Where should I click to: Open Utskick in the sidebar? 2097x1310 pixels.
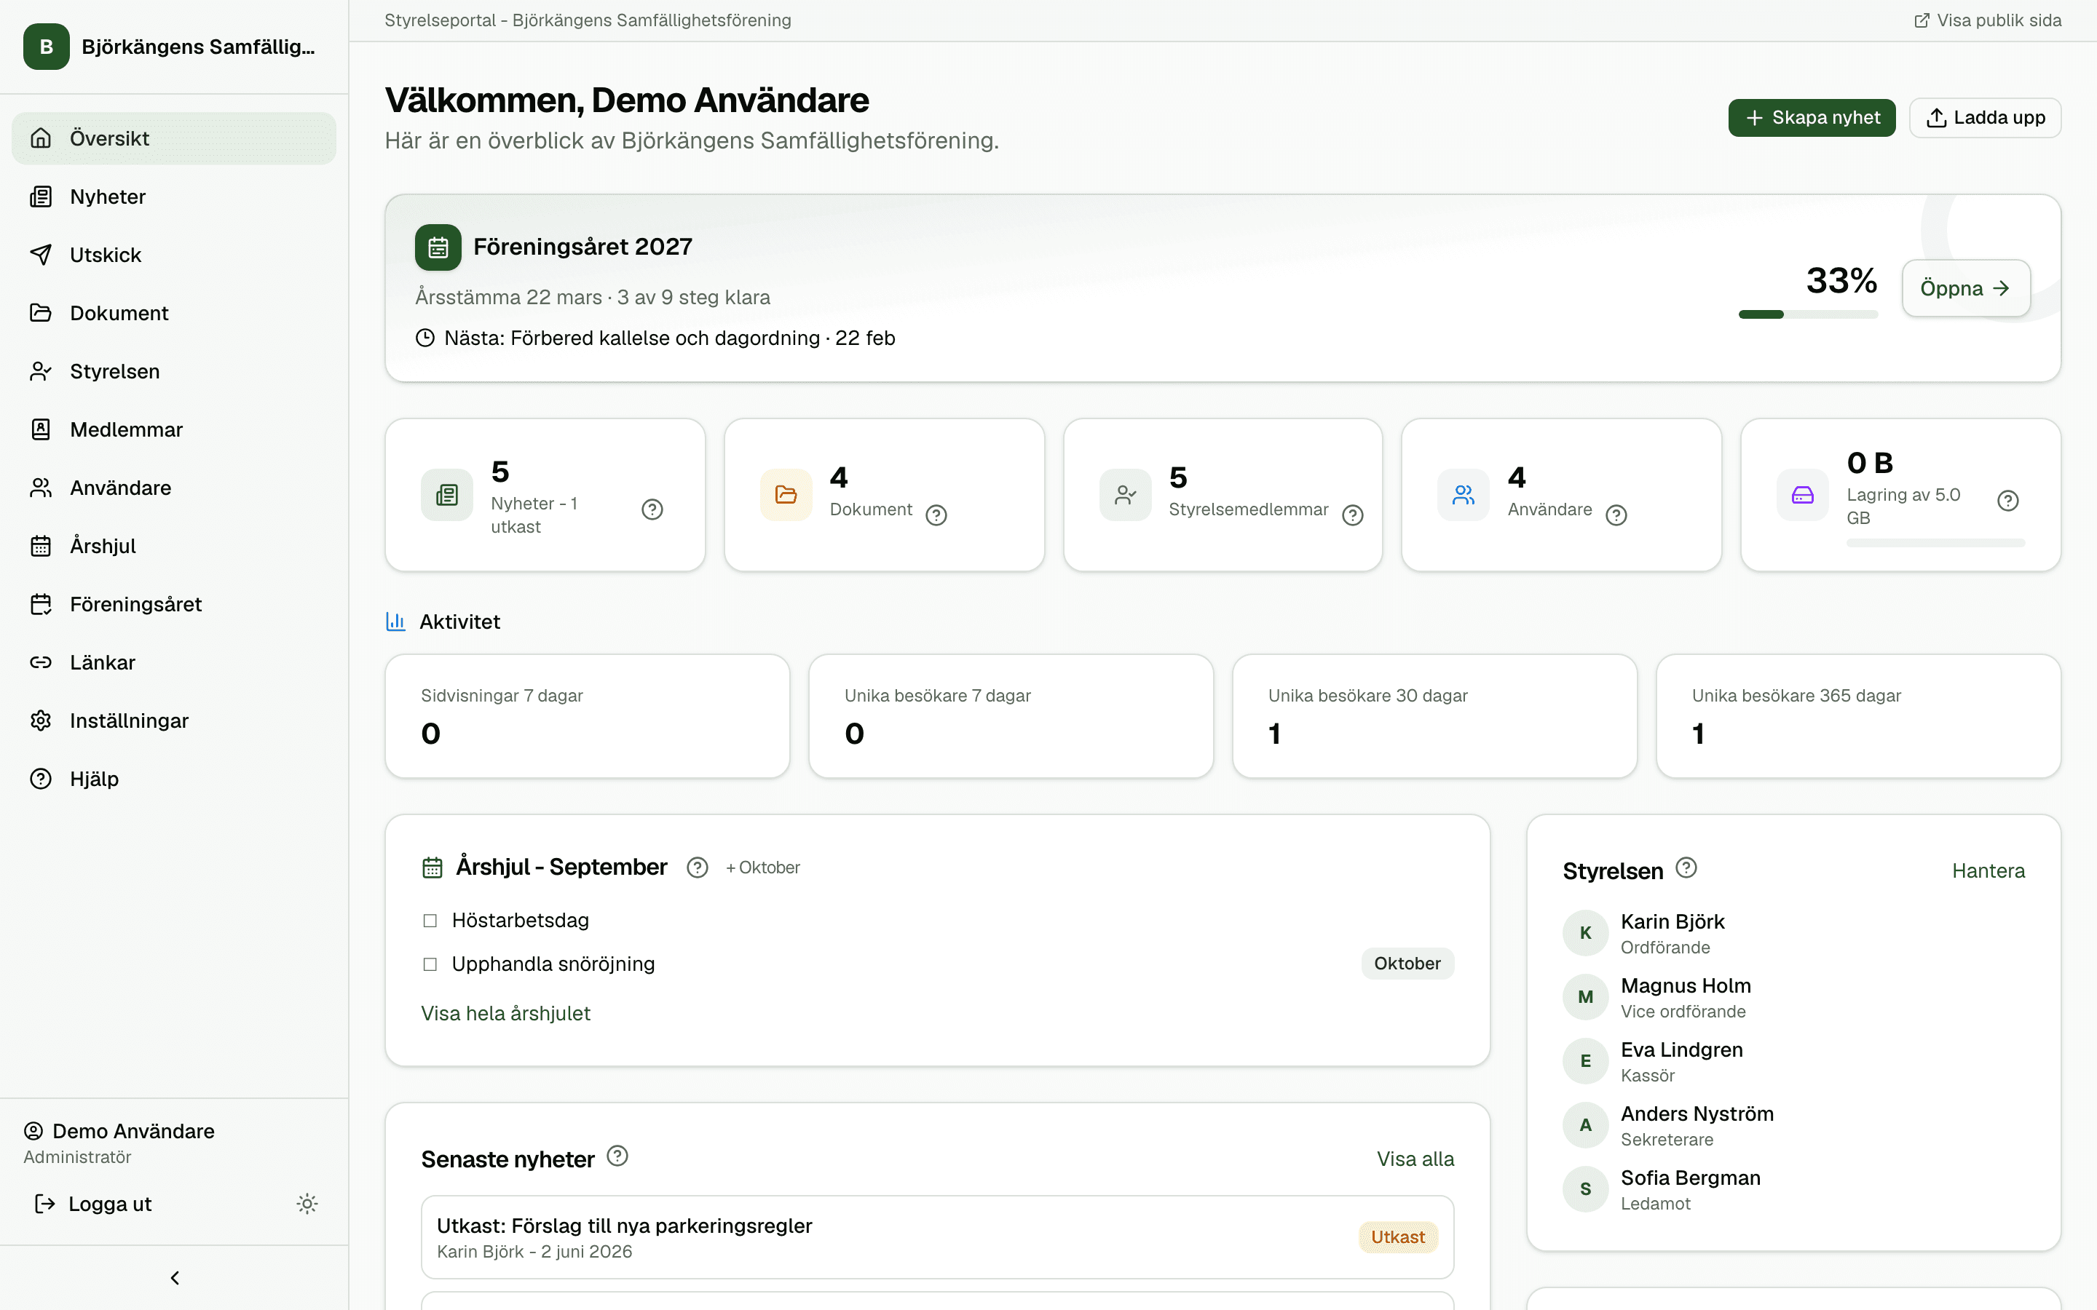click(173, 255)
